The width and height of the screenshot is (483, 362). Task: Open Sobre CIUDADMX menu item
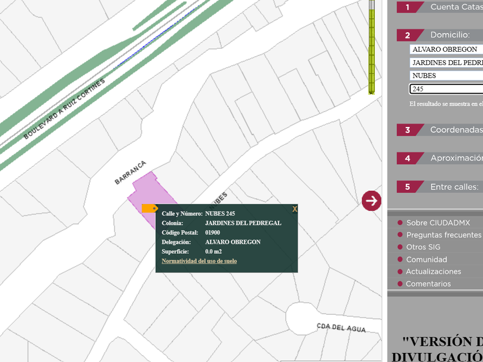coord(438,222)
